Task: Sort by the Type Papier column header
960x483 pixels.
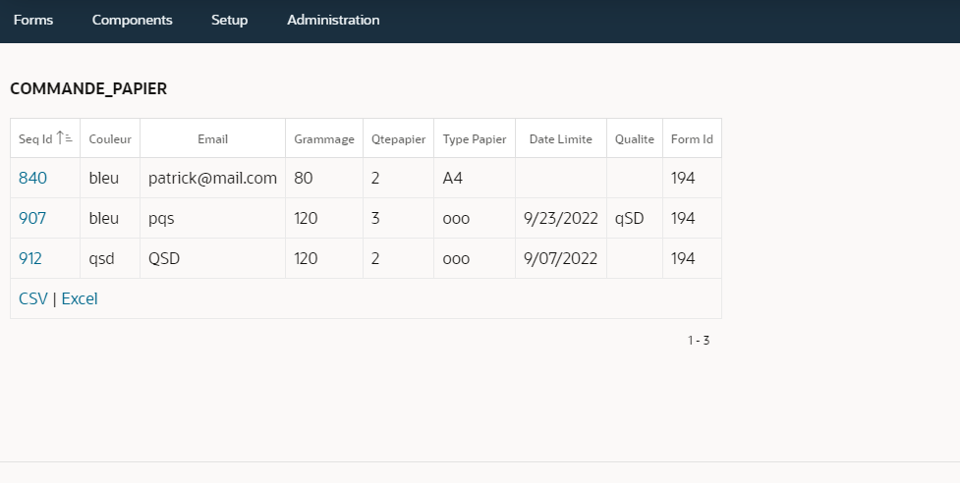Action: point(475,139)
